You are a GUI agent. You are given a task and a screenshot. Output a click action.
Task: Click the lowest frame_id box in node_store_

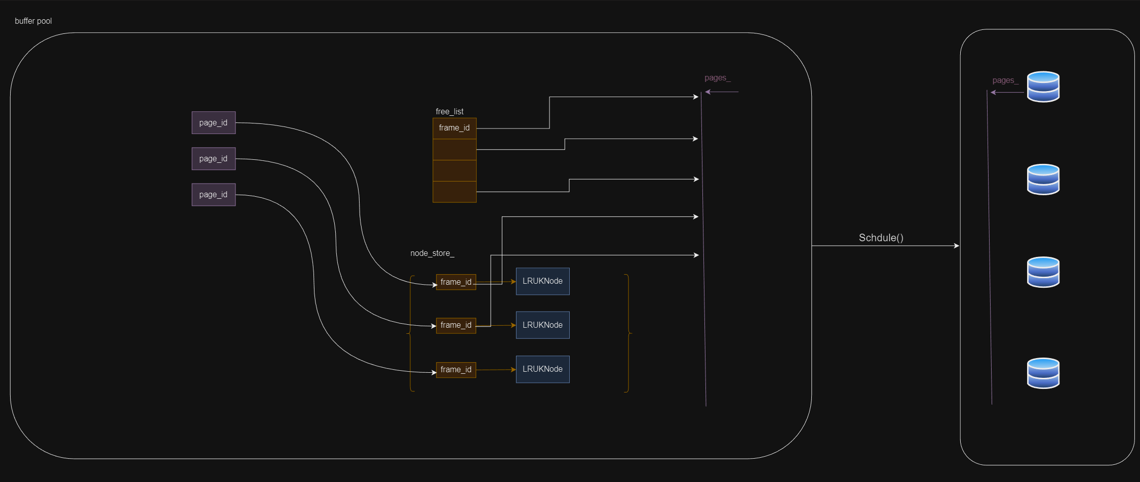click(x=456, y=370)
